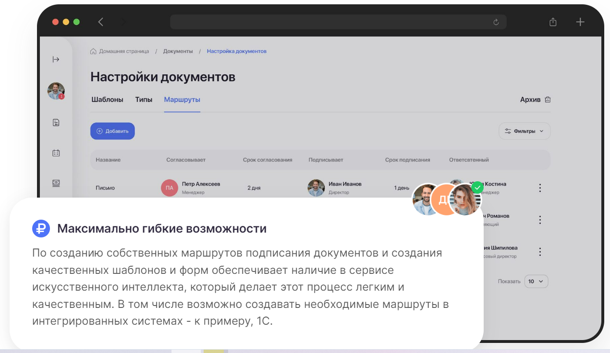The height and width of the screenshot is (353, 610).
Task: Open the payments icon in the sidebar
Action: tap(56, 183)
